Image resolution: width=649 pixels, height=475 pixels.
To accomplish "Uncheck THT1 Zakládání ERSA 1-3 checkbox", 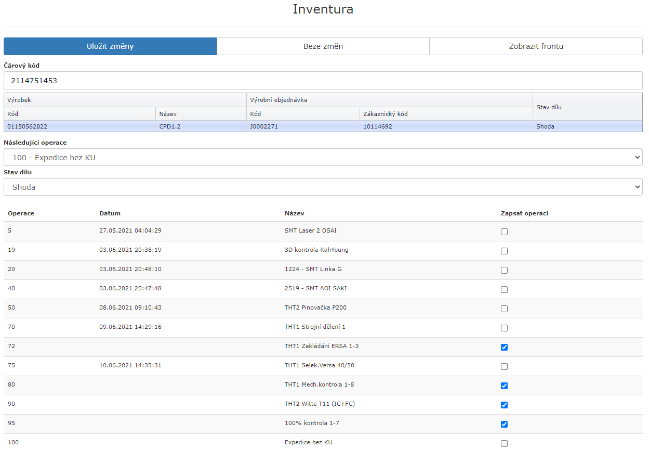I will coord(504,348).
